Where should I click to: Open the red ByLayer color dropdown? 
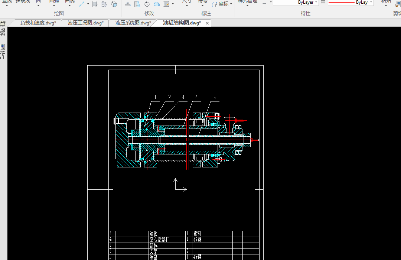(351, 2)
